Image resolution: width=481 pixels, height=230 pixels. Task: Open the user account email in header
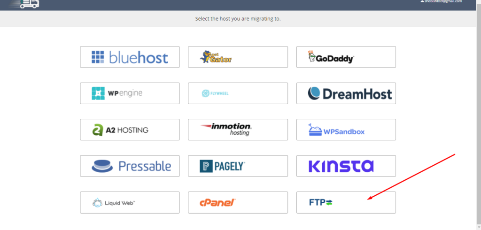[441, 1]
